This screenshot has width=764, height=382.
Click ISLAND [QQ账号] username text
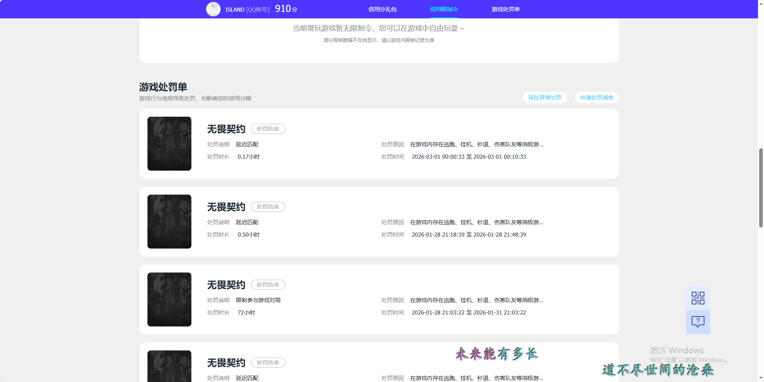tap(247, 10)
